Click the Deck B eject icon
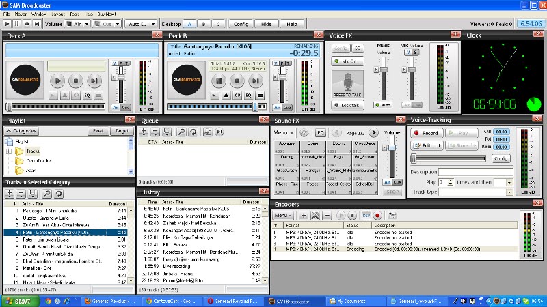This screenshot has height=307, width=547. click(226, 95)
